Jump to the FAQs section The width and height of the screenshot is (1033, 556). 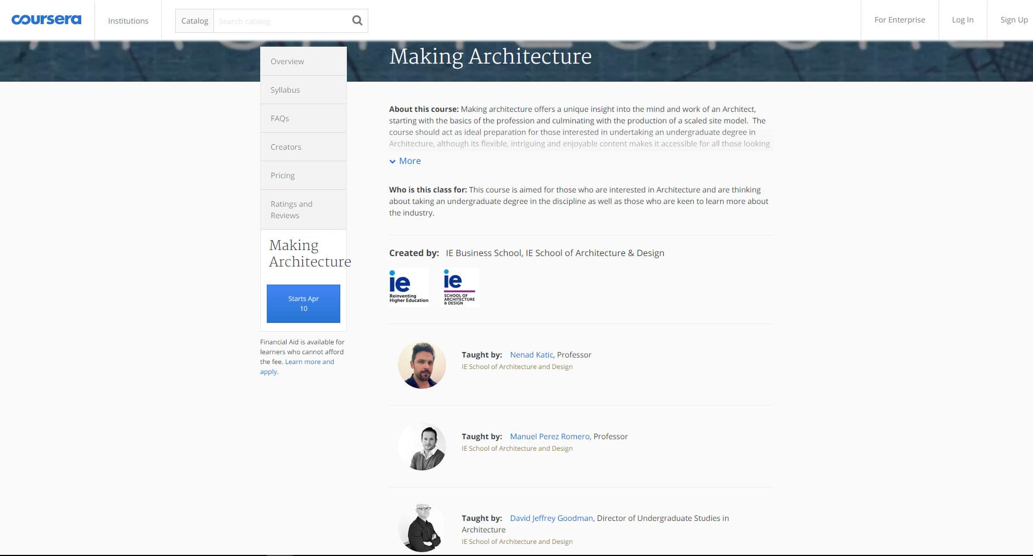[x=304, y=118]
